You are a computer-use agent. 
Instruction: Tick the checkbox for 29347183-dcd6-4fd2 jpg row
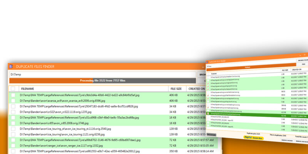pyautogui.click(x=13, y=107)
